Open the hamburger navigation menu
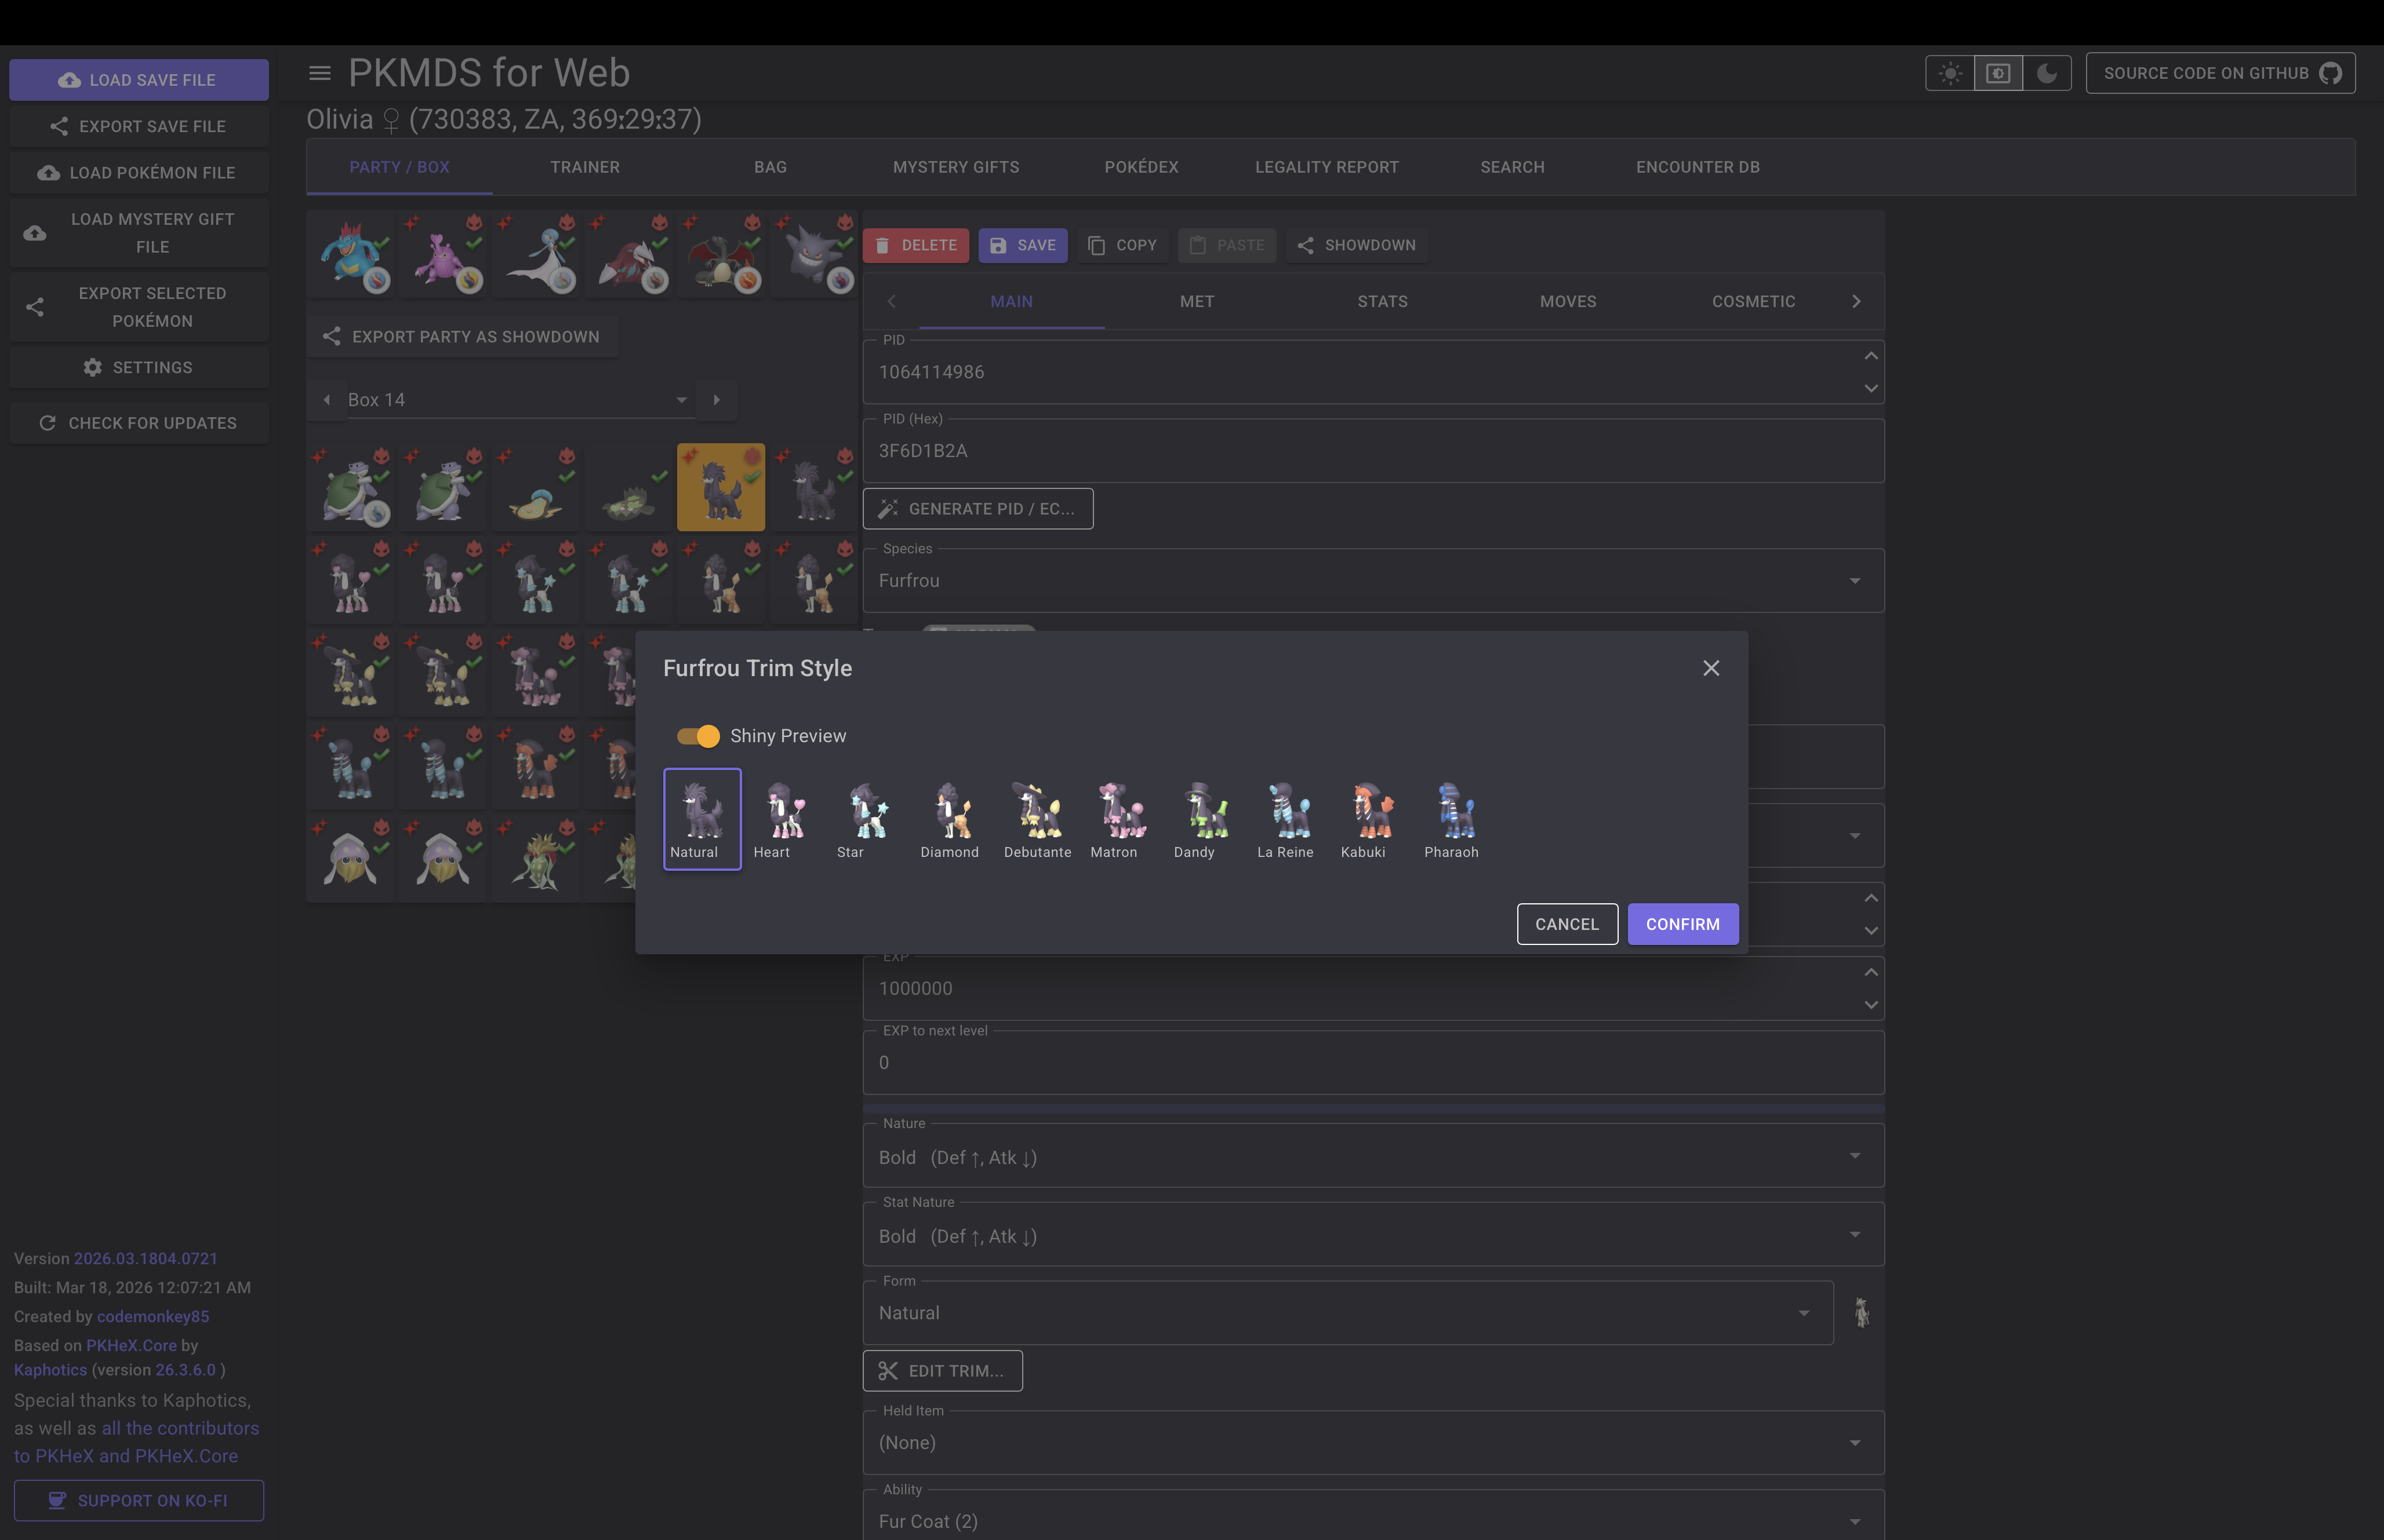 (320, 73)
